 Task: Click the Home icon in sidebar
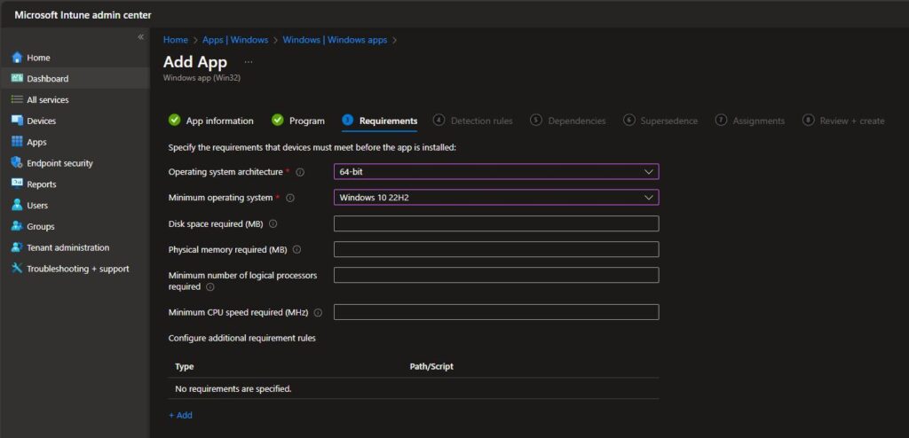(x=17, y=58)
